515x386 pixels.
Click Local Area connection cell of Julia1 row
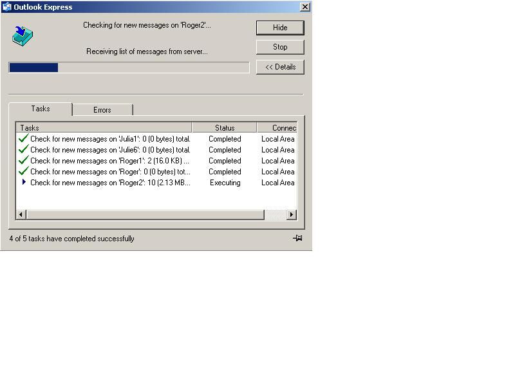(278, 139)
